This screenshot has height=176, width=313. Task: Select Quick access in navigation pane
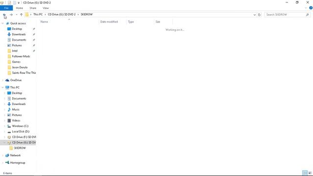18,23
